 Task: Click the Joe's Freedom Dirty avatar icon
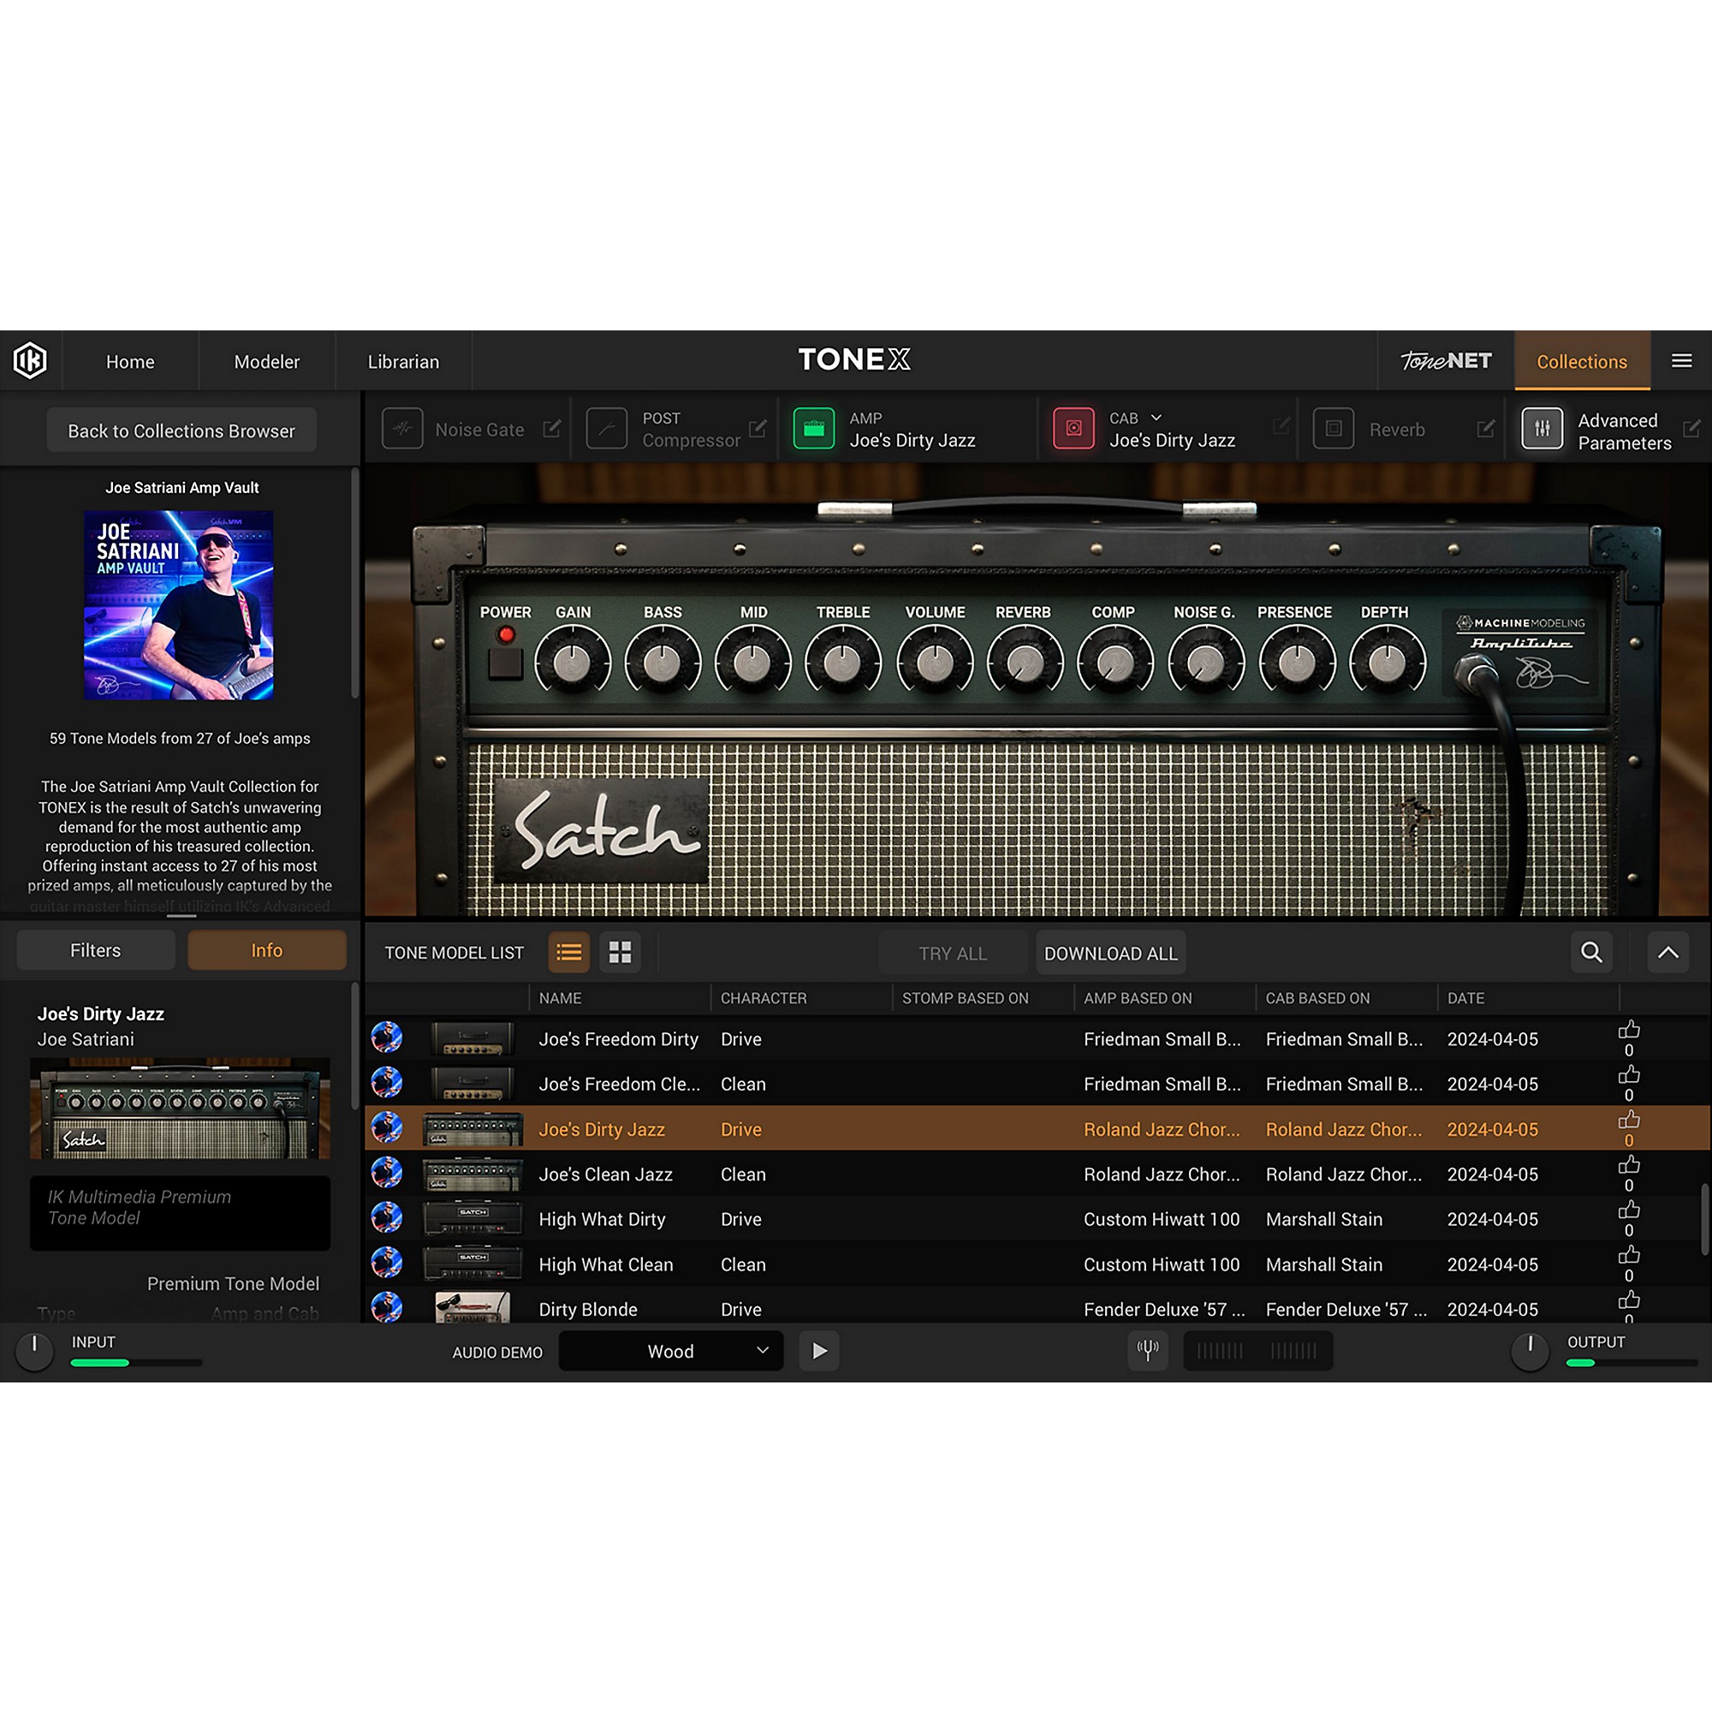point(386,1037)
